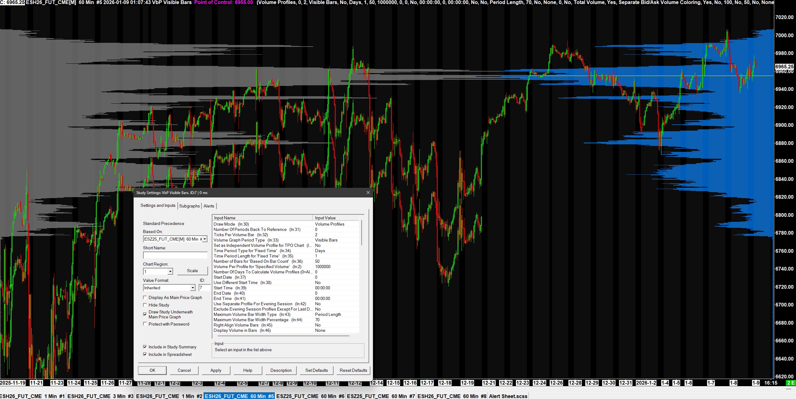This screenshot has height=399, width=796.
Task: Open Alert Sheet.scss tab
Action: (x=508, y=396)
